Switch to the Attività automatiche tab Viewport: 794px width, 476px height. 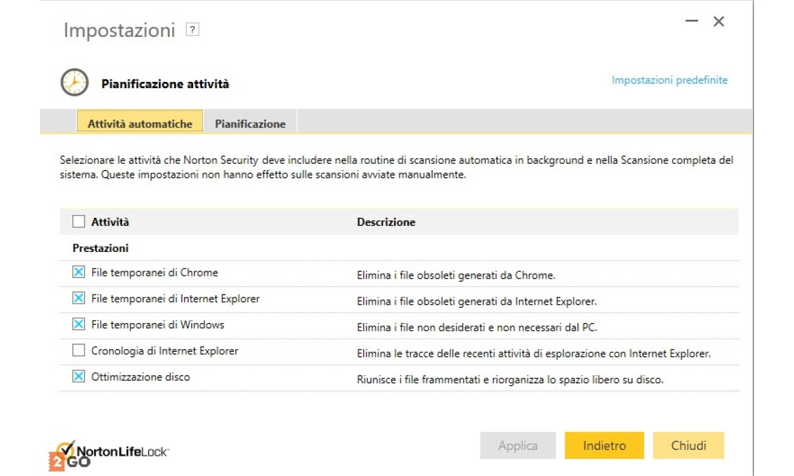click(140, 124)
